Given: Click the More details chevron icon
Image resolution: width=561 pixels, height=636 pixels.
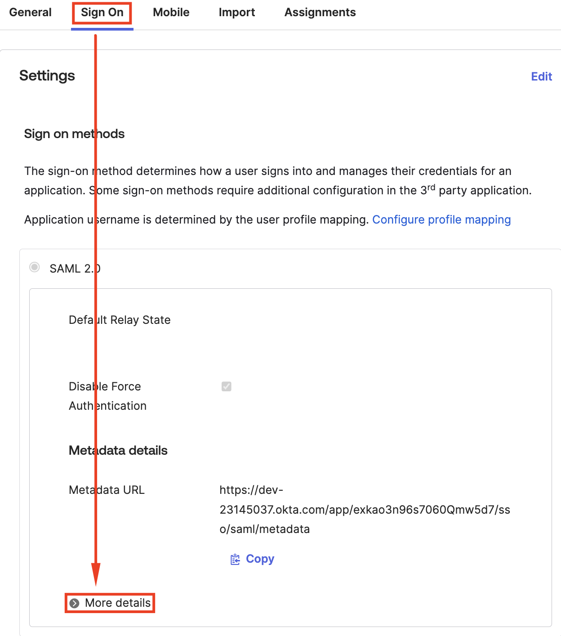Looking at the screenshot, I should tap(75, 603).
